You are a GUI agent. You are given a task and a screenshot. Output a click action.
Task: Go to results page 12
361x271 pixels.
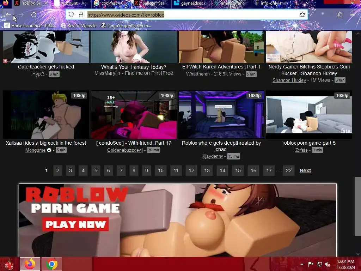point(191,170)
